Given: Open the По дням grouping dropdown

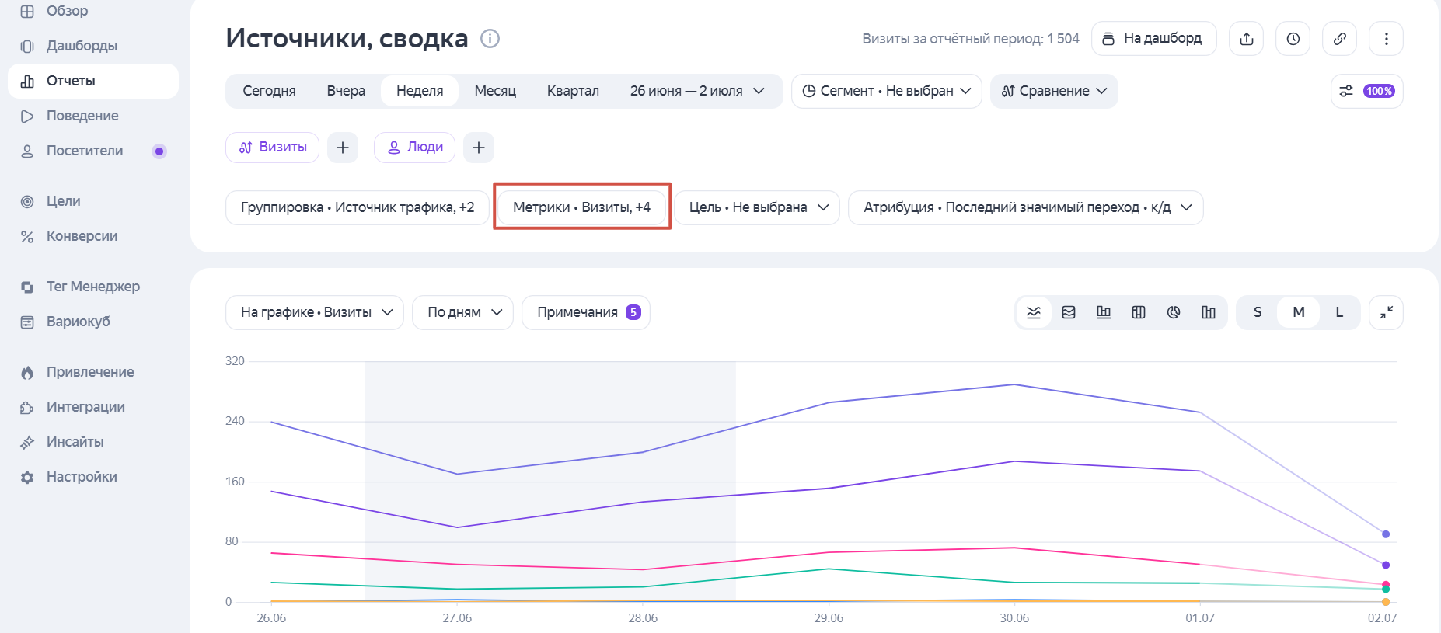Looking at the screenshot, I should pyautogui.click(x=462, y=312).
